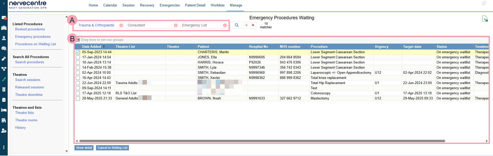493x156 pixels.
Task: Uncheck the CHARTERIS, Martin row checkbox
Action: pyautogui.click(x=78, y=52)
